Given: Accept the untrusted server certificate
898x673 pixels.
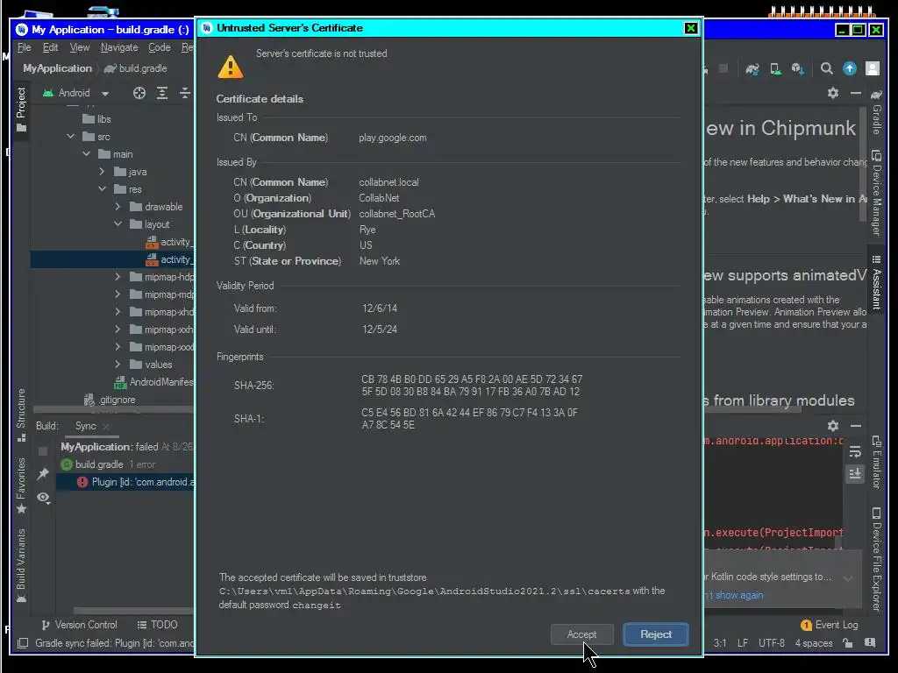Looking at the screenshot, I should click(x=581, y=634).
